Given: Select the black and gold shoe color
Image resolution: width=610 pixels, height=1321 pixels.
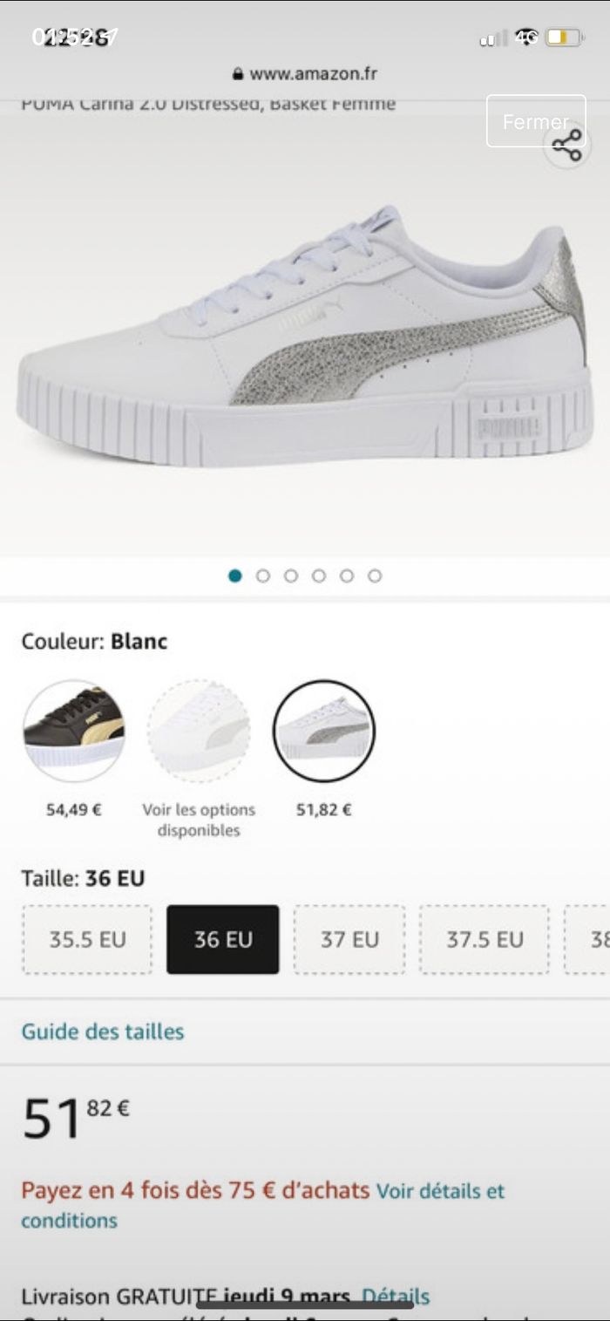Looking at the screenshot, I should pos(73,731).
